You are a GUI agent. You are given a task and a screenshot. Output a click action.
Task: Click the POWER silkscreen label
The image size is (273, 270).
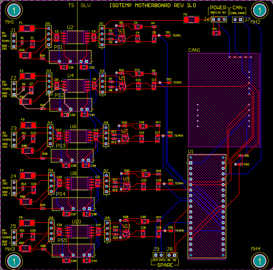[x=218, y=8]
